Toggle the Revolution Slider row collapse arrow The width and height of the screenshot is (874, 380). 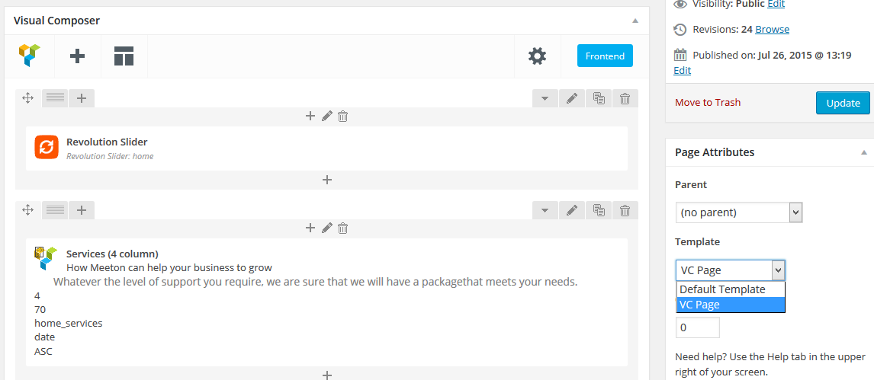point(545,98)
